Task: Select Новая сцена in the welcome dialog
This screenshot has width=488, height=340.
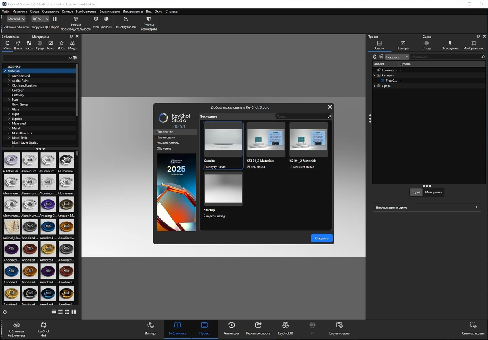Action: (166, 137)
